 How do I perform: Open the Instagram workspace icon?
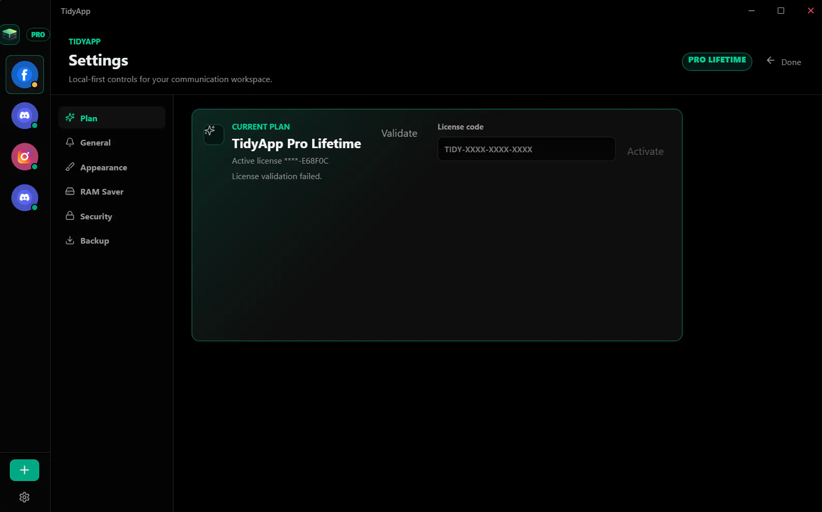(25, 156)
